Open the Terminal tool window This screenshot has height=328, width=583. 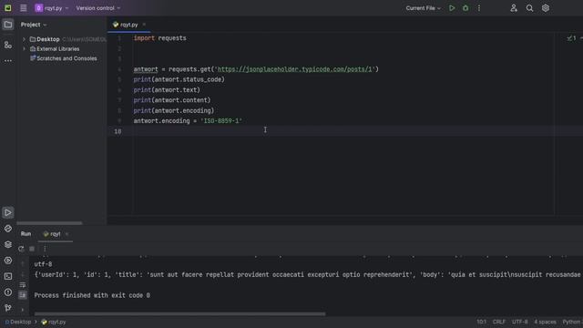pos(8,276)
